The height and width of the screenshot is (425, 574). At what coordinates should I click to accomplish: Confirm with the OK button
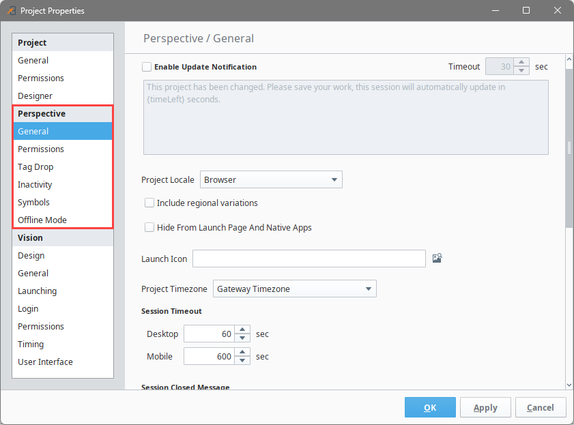pyautogui.click(x=430, y=407)
